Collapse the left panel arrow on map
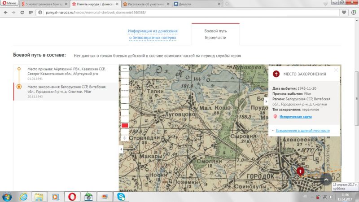 121,149
